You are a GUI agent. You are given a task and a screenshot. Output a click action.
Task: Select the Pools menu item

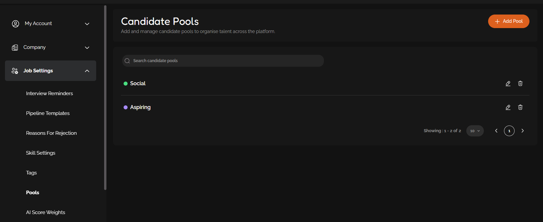33,193
